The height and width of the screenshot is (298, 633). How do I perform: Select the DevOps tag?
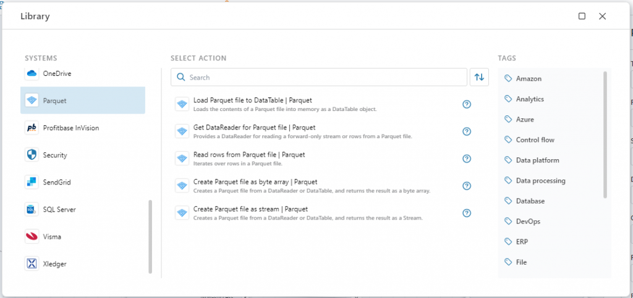(x=529, y=221)
